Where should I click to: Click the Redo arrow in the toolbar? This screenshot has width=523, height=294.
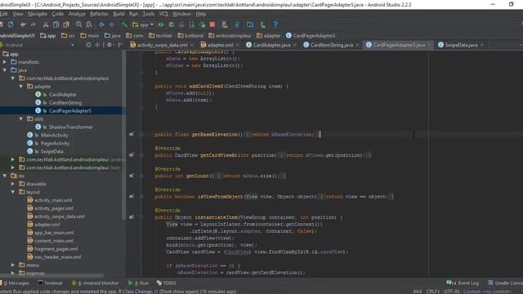coord(33,24)
